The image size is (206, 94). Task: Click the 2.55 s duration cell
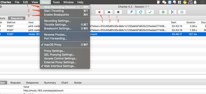(x=193, y=26)
